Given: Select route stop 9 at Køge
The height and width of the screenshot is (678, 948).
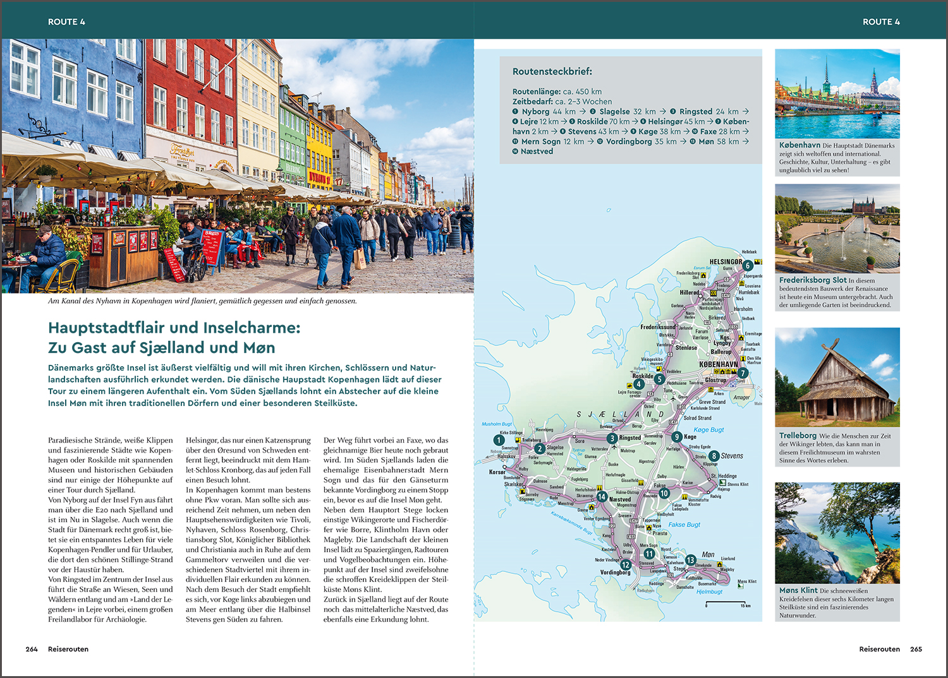Looking at the screenshot, I should pyautogui.click(x=677, y=437).
